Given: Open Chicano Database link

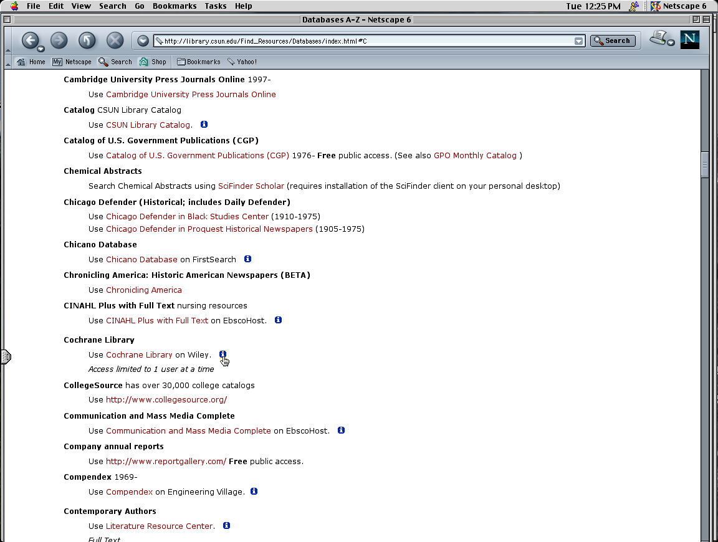Looking at the screenshot, I should tap(141, 260).
